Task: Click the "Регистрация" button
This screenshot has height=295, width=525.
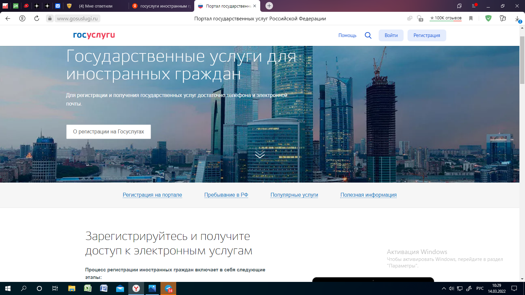Action: [427, 35]
